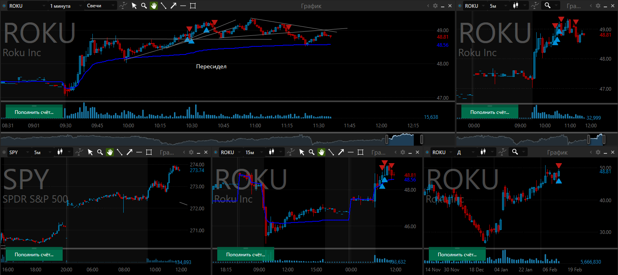This screenshot has height=275, width=618.
Task: Toggle the link indicator of the ROKU 15m chart
Action: coord(216,152)
